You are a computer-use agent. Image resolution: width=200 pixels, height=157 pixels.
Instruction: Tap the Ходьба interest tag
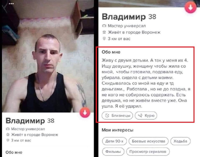click(x=180, y=141)
